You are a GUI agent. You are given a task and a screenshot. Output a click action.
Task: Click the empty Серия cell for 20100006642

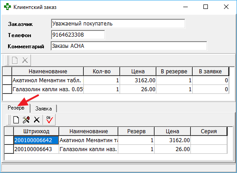(x=209, y=140)
